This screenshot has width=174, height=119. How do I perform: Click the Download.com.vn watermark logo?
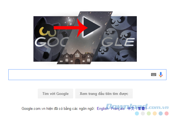pos(137,106)
